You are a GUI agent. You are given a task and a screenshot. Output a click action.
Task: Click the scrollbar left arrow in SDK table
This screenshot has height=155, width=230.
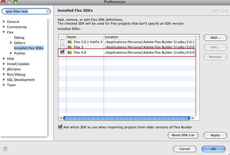pos(61,118)
